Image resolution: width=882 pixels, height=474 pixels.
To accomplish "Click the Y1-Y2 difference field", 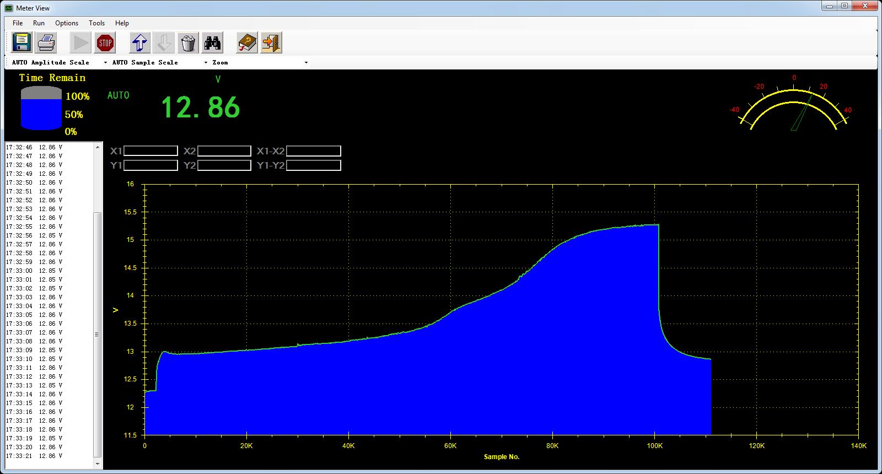I will [314, 165].
